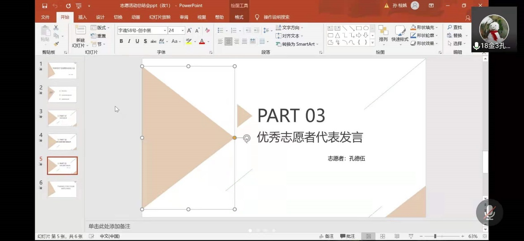Screen dimensions: 524x241
Task: Expand the font size dropdown
Action: (x=183, y=30)
